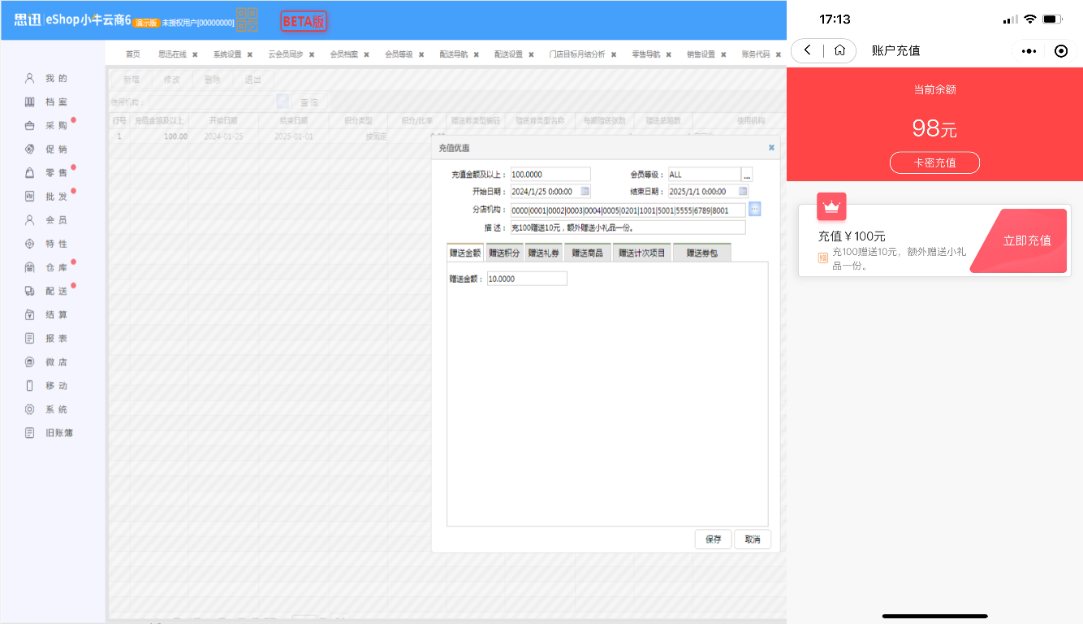Close the 充值优惠 dialog
Screen dimensions: 1083x624
click(771, 148)
